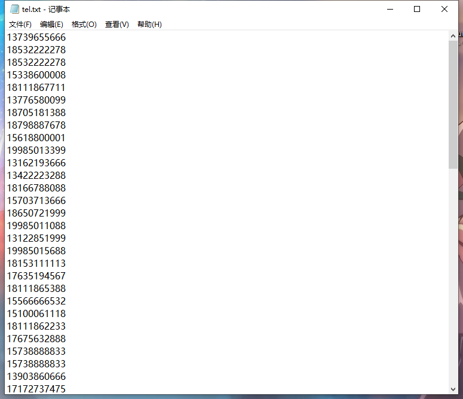Viewport: 463px width, 399px height.
Task: Place cursor on line 18153111113
Action: click(36, 264)
